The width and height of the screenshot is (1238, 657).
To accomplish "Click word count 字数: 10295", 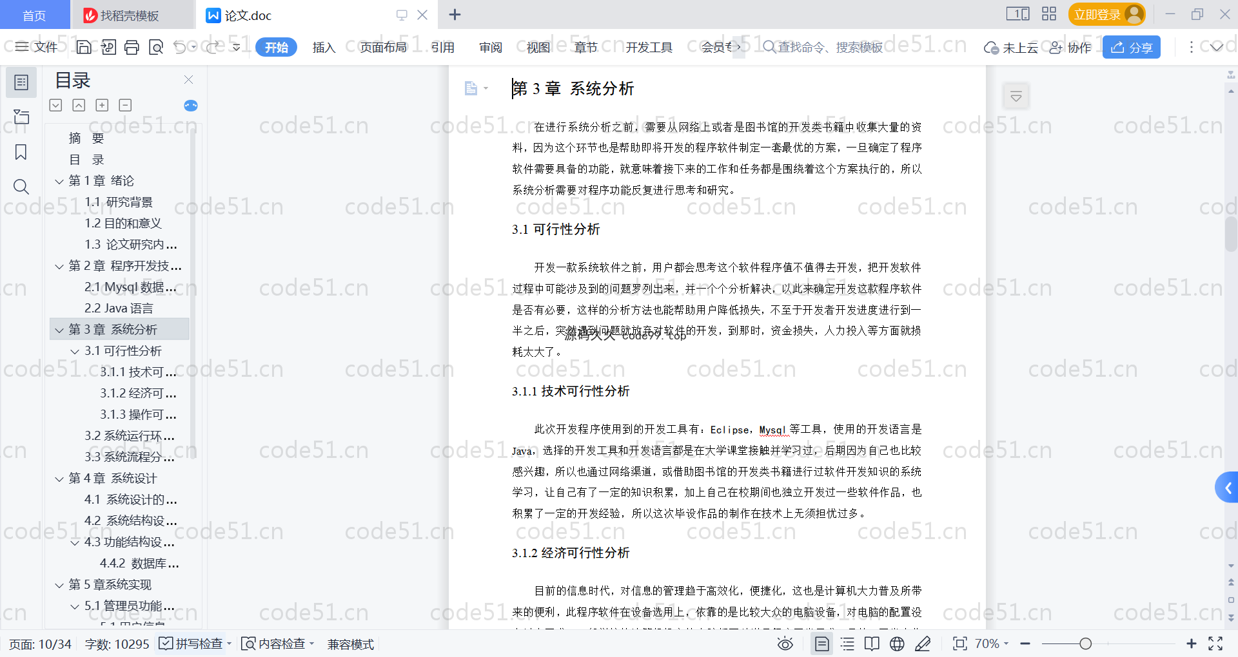I will 117,644.
